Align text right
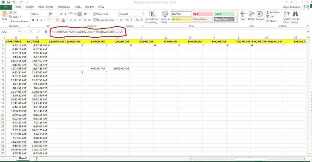This screenshot has height=162, width=312. pos(80,20)
